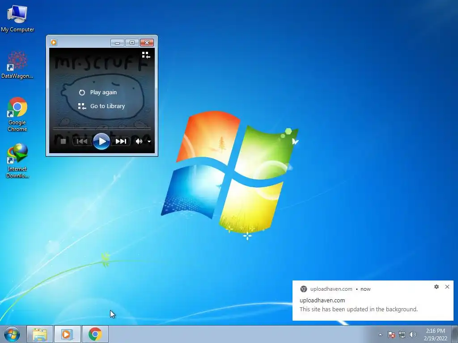Select the DataWagon desktop shortcut
This screenshot has width=458, height=343.
click(17, 65)
